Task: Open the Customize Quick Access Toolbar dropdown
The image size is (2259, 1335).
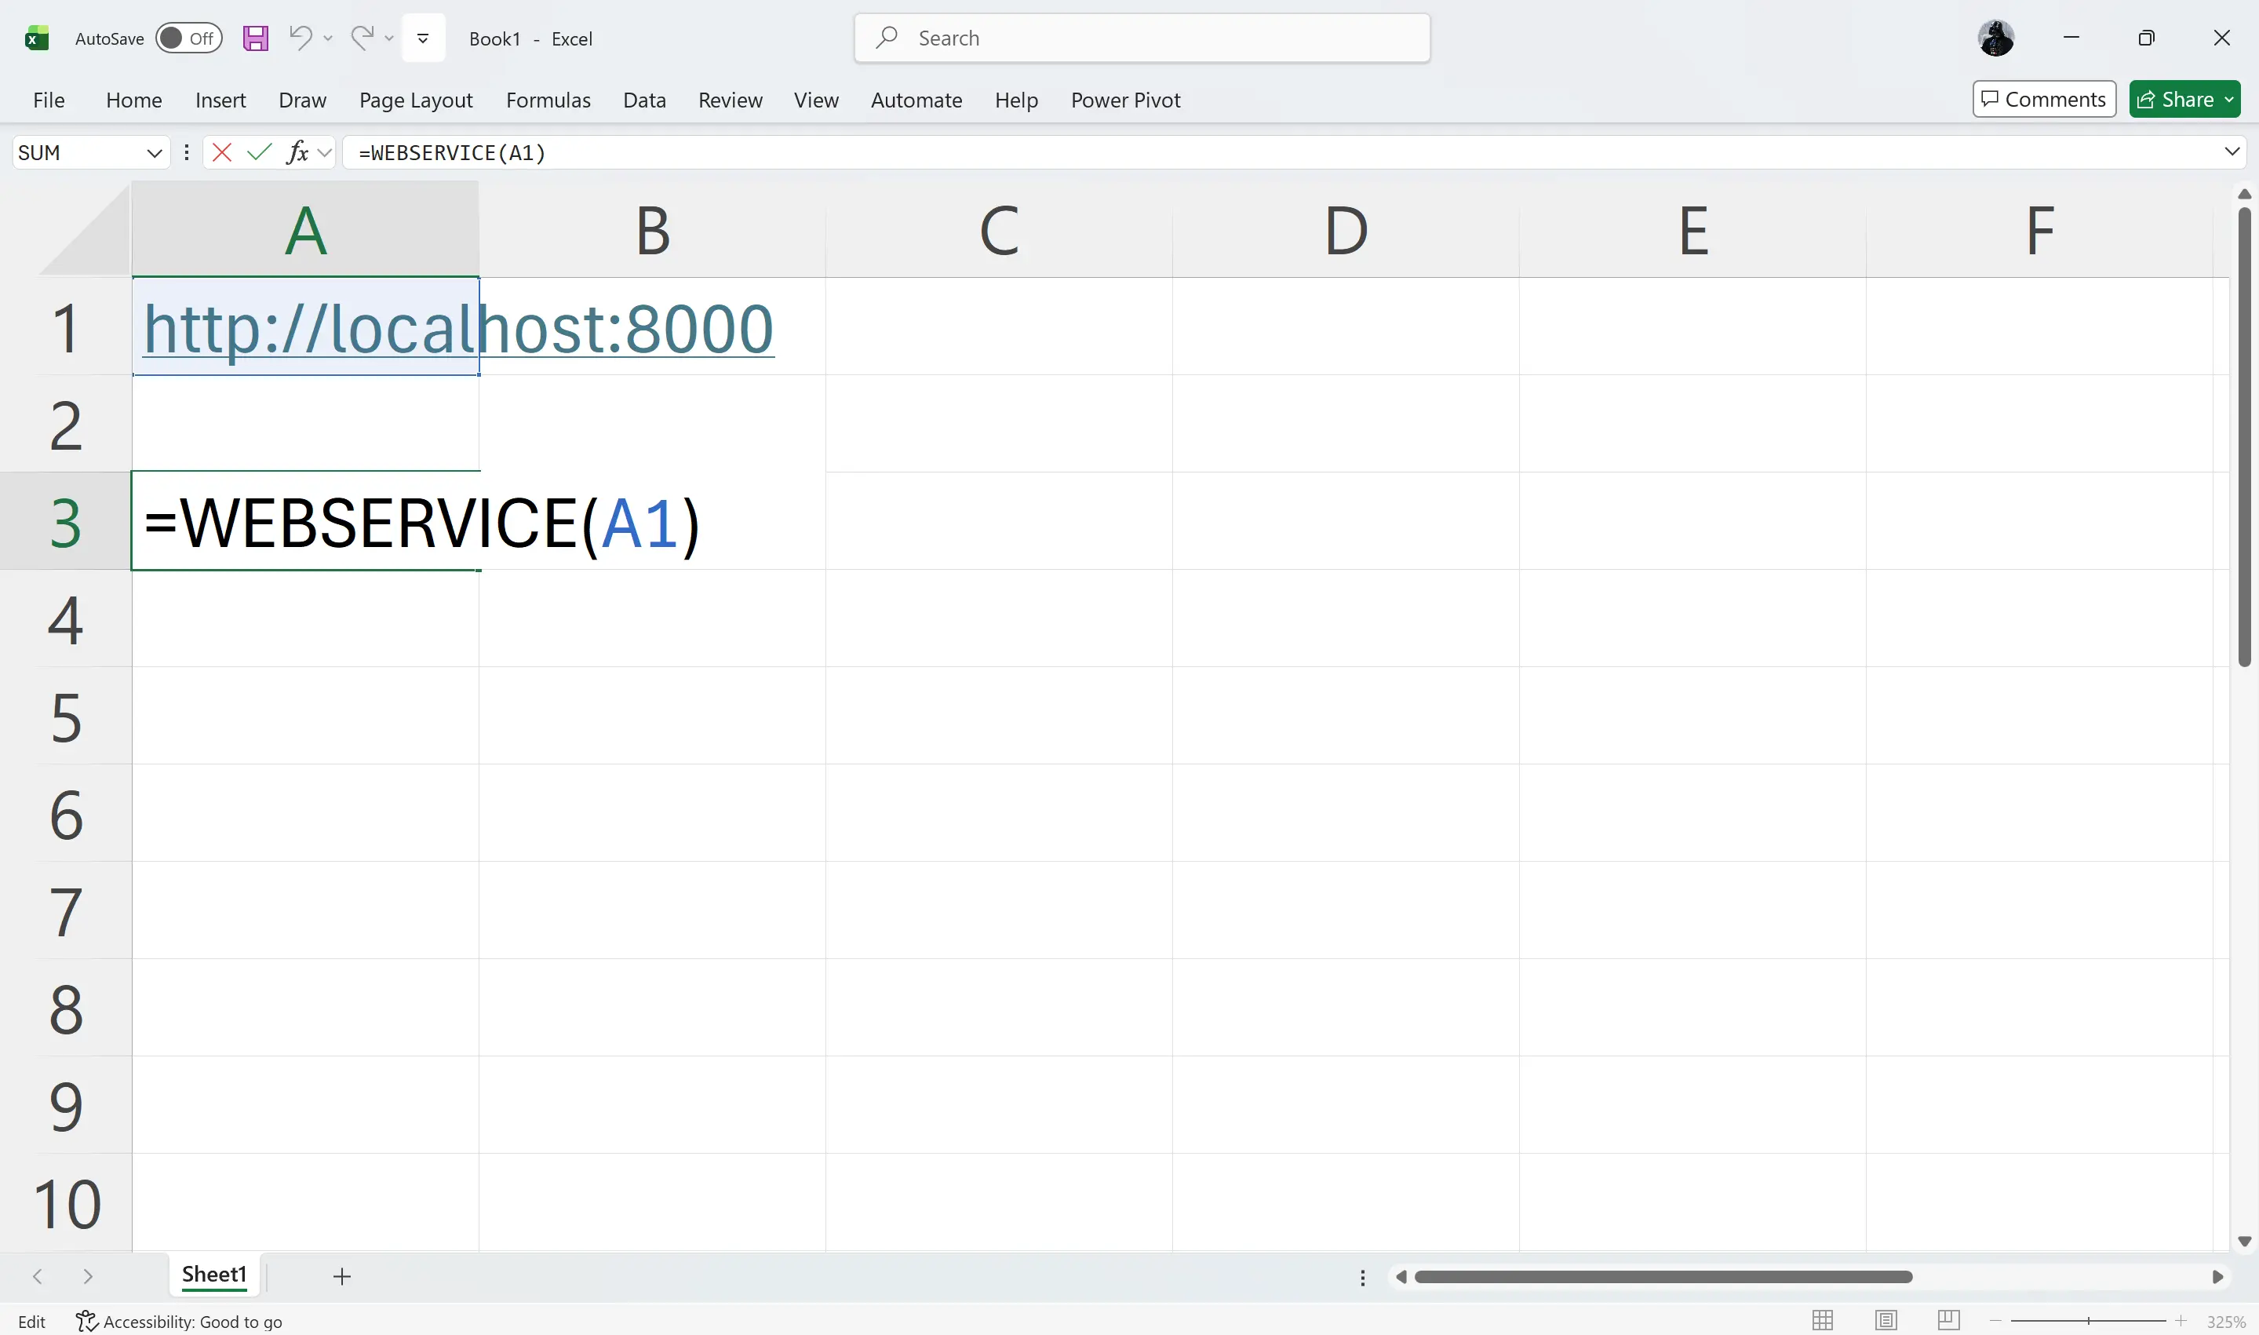Action: click(423, 38)
